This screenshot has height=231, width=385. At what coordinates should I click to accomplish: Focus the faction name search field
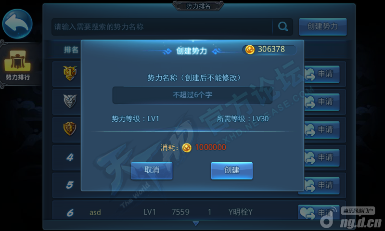tap(162, 27)
